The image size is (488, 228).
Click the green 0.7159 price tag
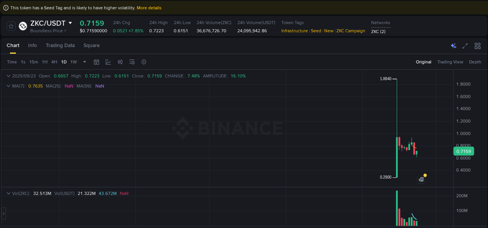(463, 151)
